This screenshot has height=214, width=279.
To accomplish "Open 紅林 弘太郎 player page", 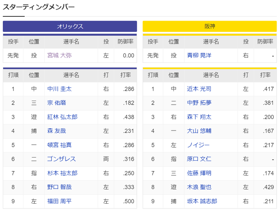I will [62, 117].
